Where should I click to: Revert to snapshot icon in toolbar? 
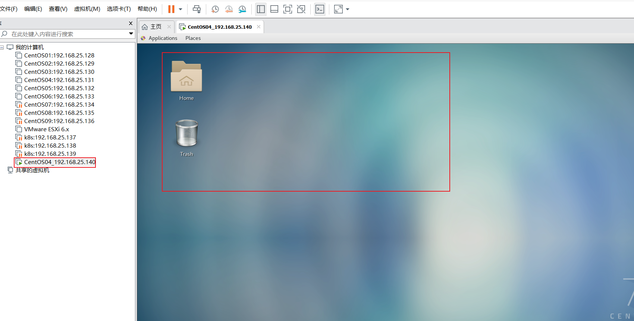pyautogui.click(x=229, y=9)
